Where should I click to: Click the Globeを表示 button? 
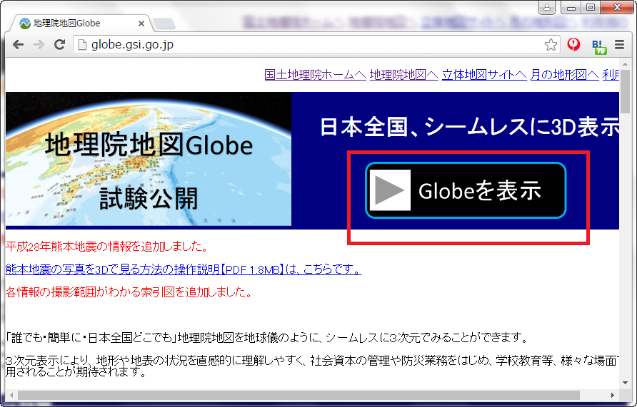pyautogui.click(x=466, y=190)
